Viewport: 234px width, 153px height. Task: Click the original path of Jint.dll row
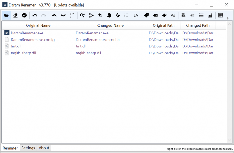[x=164, y=46]
